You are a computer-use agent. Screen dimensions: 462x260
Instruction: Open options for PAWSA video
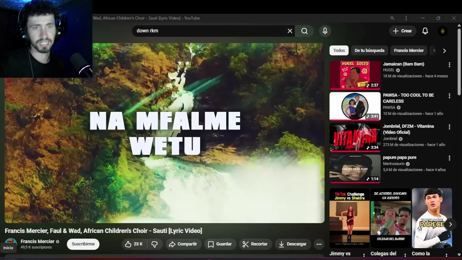(x=449, y=96)
